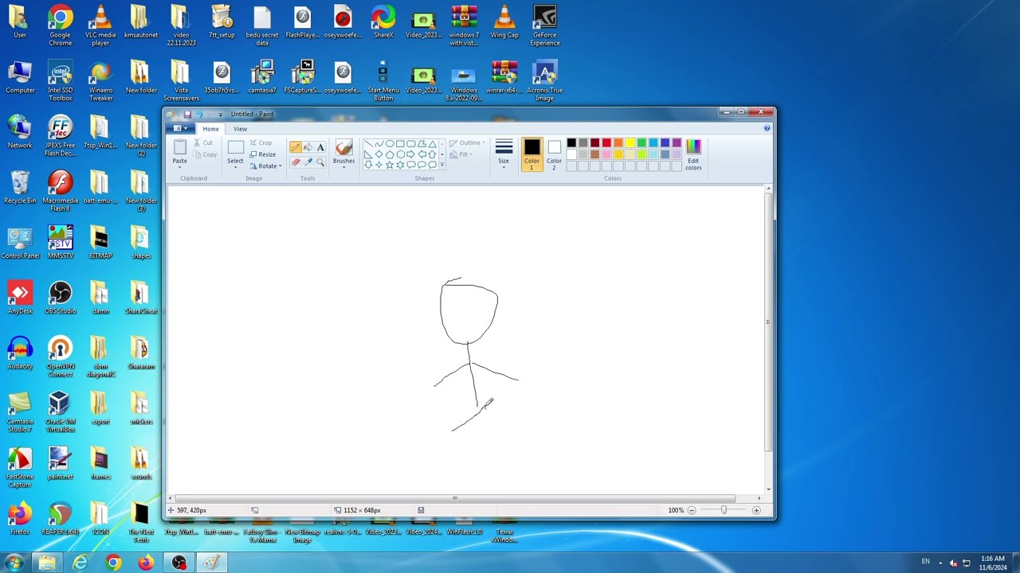Pick the red color swatch
This screenshot has width=1020, height=573.
click(606, 143)
